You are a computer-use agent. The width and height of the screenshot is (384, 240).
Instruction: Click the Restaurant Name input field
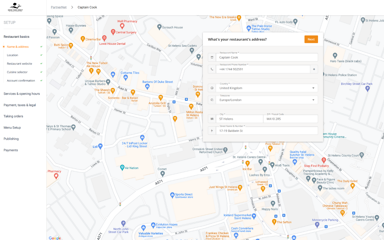pyautogui.click(x=267, y=57)
